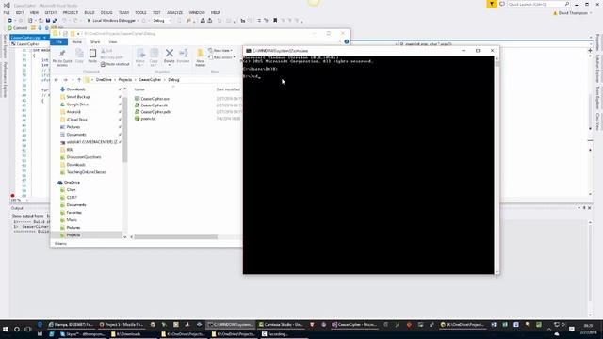Select Google Drive in navigation pane
Viewport: 603px width, 339px height.
(x=77, y=105)
